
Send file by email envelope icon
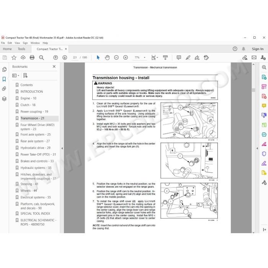pos(254,57)
